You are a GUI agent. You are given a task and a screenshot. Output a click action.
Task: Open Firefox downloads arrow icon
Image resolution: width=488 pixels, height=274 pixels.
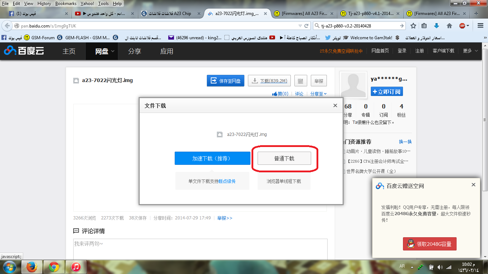pos(436,26)
